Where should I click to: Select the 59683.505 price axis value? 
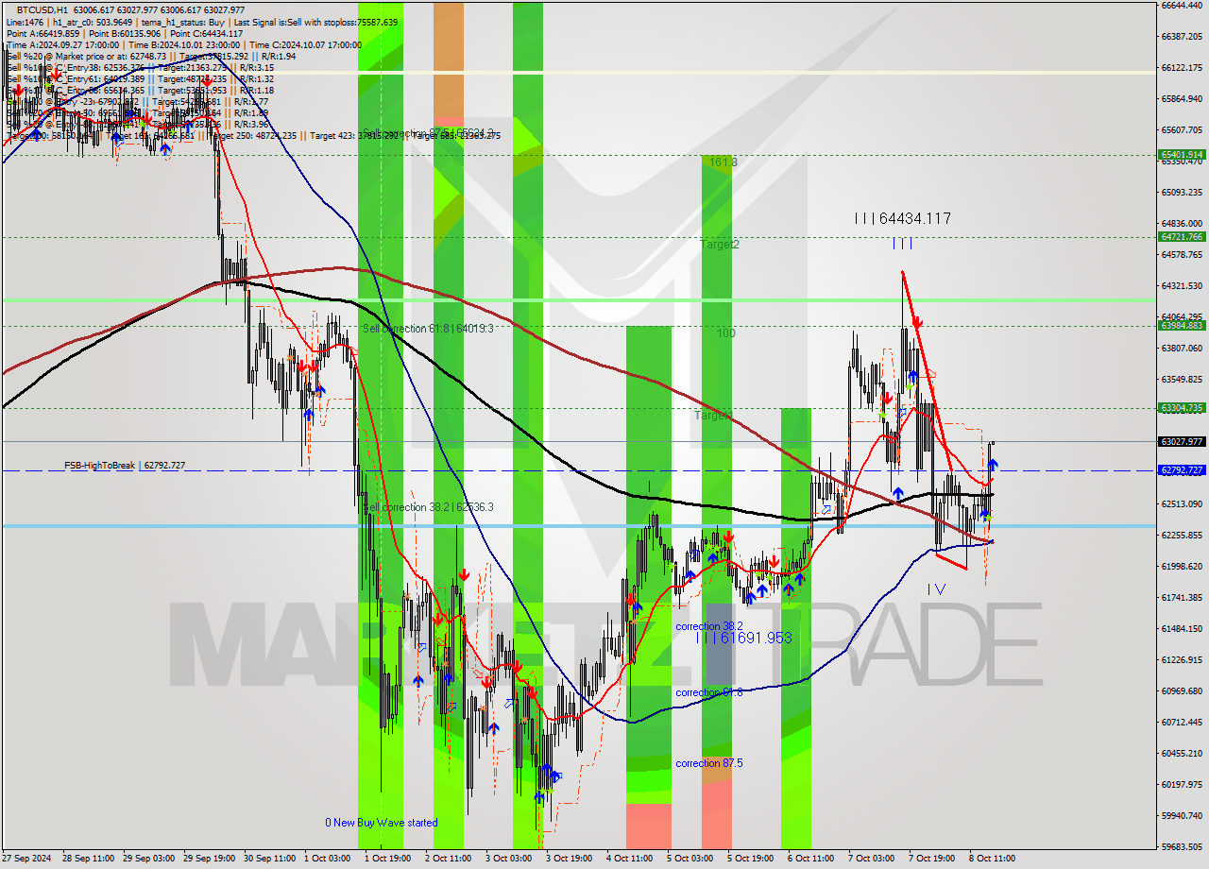[x=1182, y=847]
